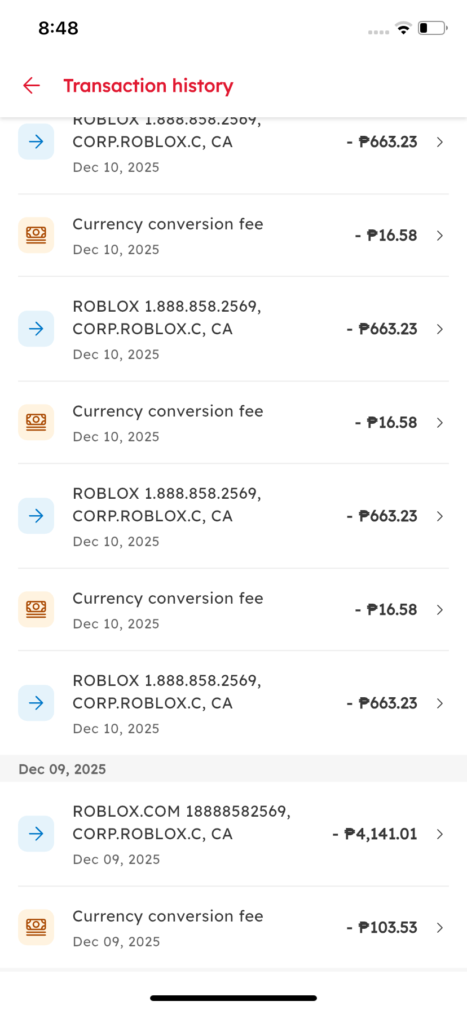Tap the Dec 09, 2025 date header
Screen dimensions: 467x1010
(x=63, y=769)
